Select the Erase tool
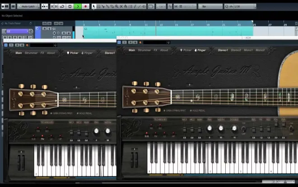 pos(112,6)
